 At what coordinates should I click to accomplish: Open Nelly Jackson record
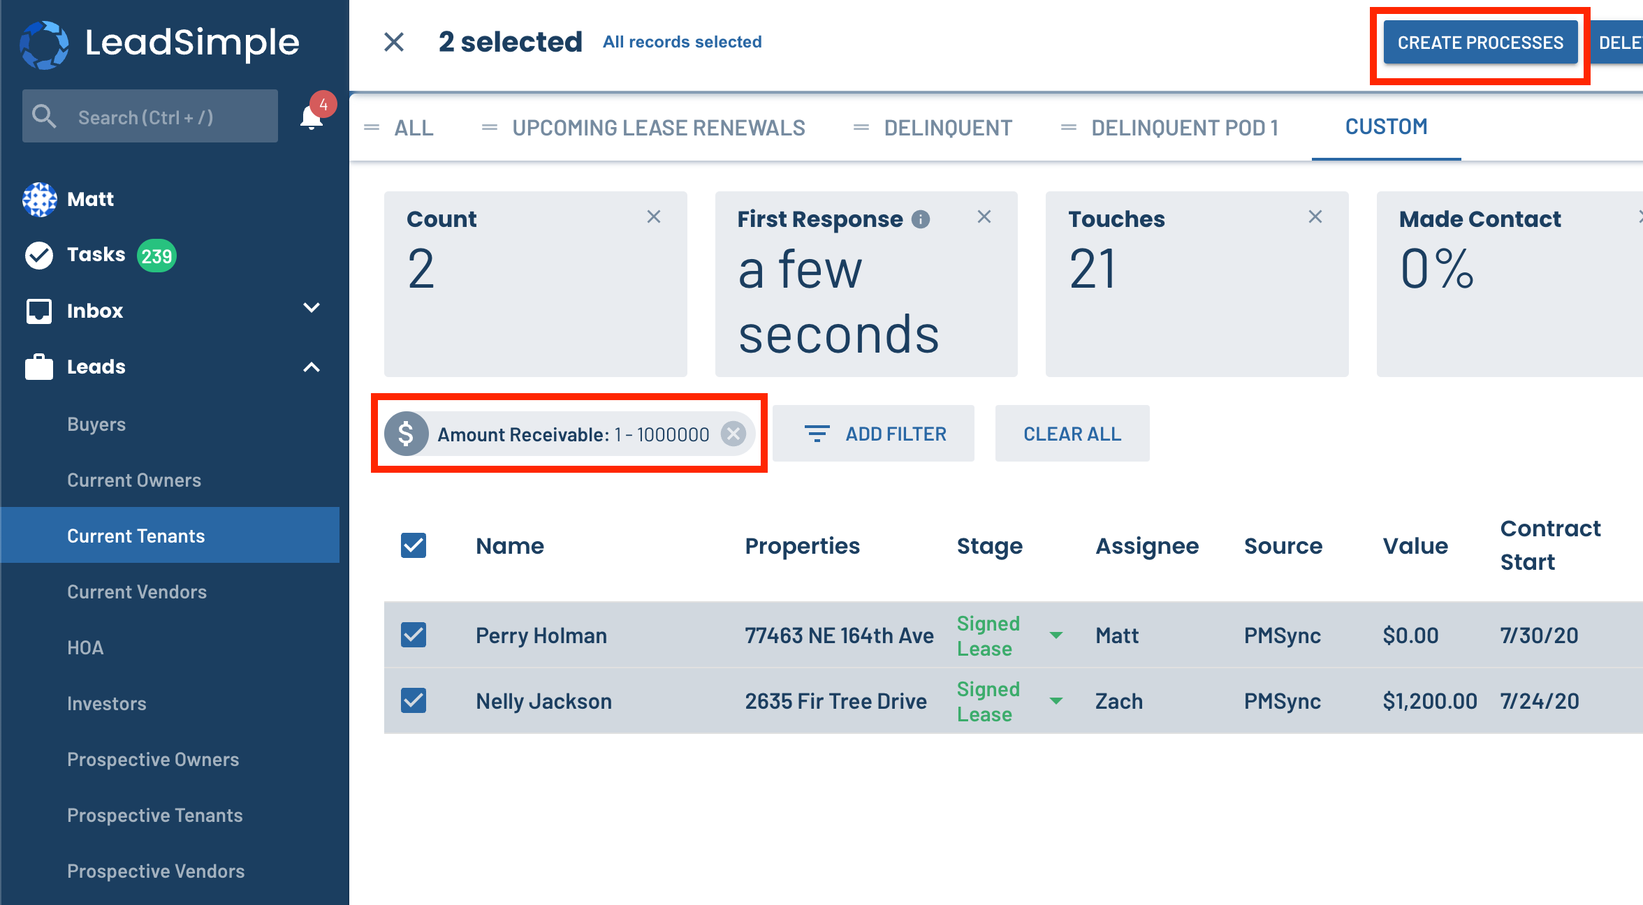(544, 701)
